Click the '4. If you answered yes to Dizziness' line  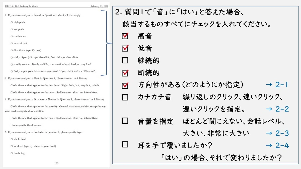tap(55, 99)
